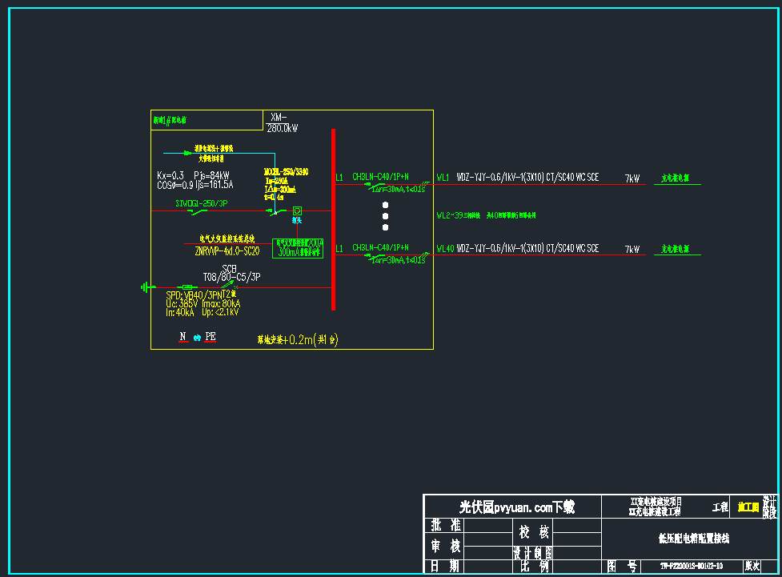
Task: Select the ZNRVVP-4x1.0-SC20 cable label
Action: pyautogui.click(x=227, y=251)
